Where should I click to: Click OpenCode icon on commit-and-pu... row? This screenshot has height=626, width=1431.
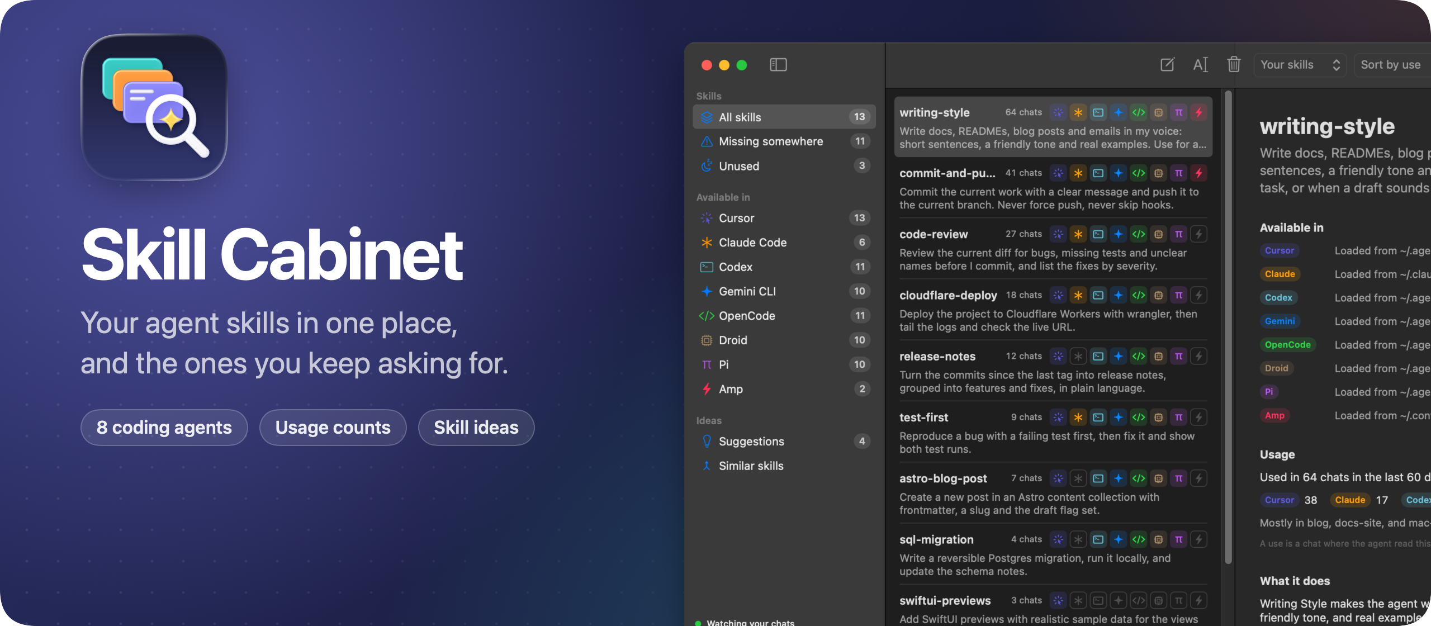click(1139, 173)
